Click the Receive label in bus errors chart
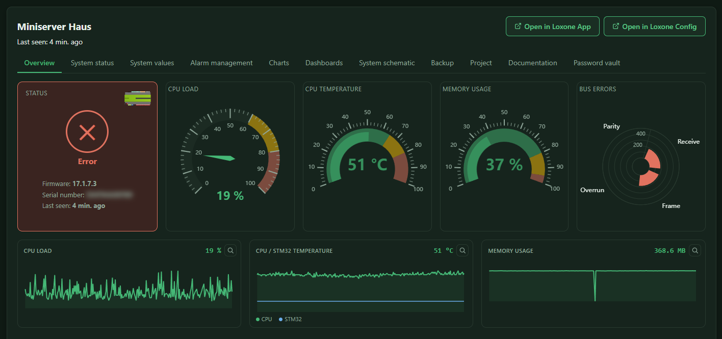722x339 pixels. [x=688, y=141]
